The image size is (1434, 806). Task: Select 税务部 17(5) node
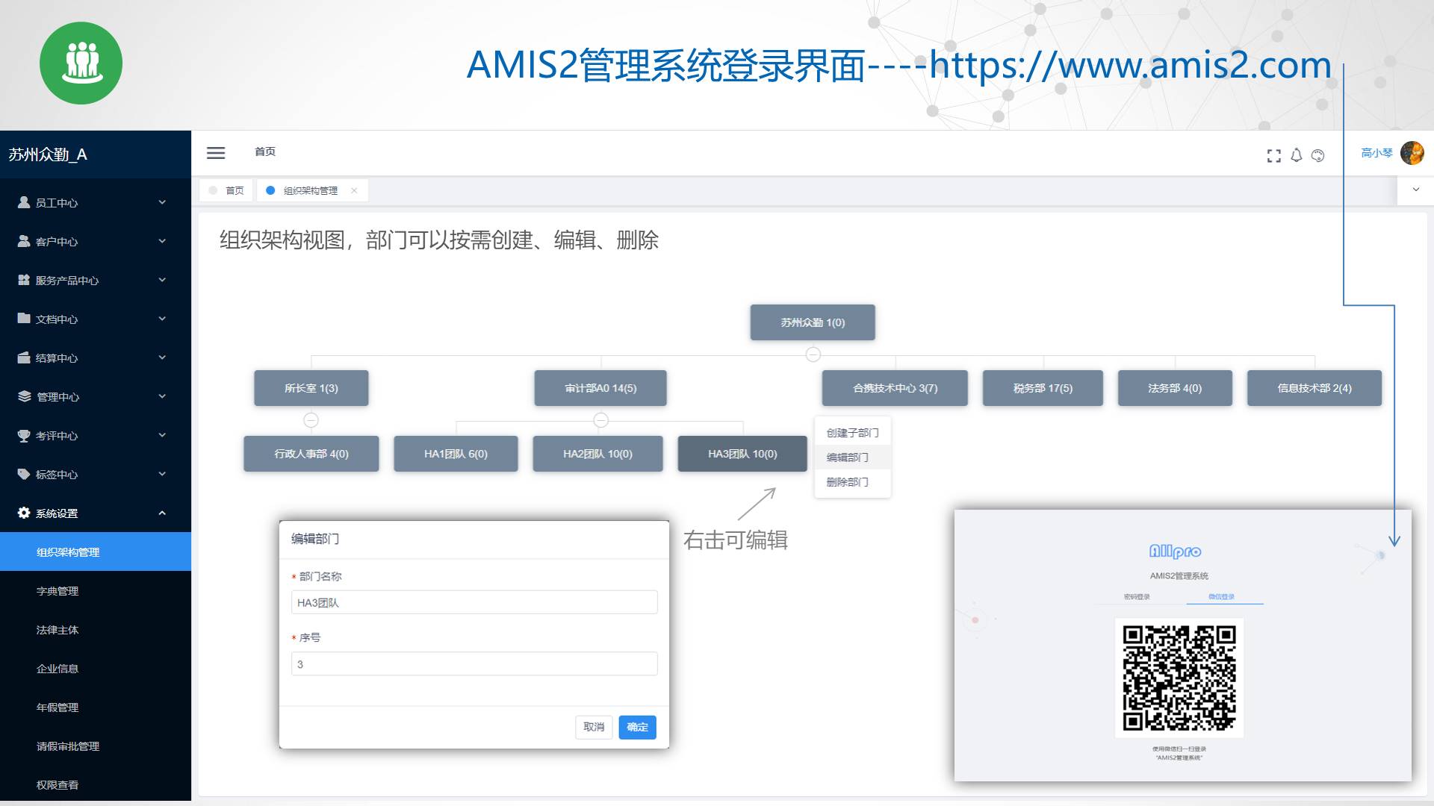(x=1043, y=388)
